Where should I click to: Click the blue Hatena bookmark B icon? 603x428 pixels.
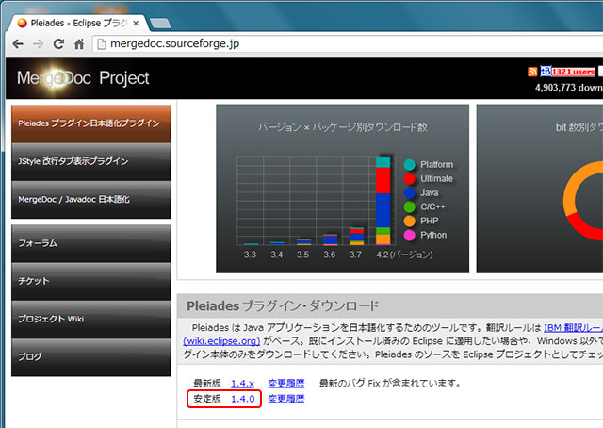coord(546,72)
